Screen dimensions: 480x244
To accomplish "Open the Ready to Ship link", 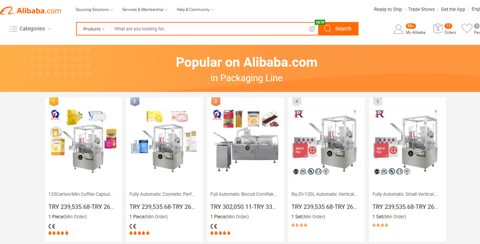I will pos(387,10).
